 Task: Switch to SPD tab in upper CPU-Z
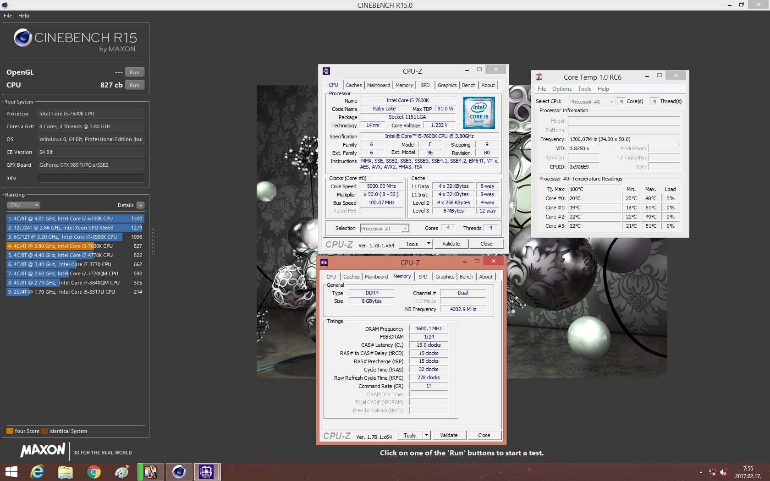(425, 85)
